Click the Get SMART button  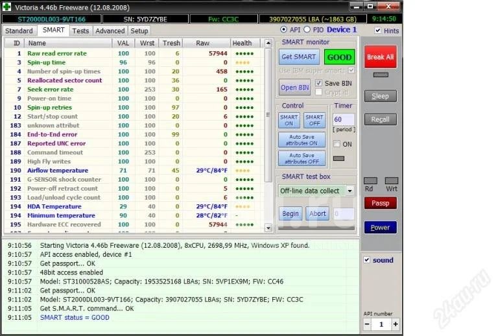click(299, 57)
